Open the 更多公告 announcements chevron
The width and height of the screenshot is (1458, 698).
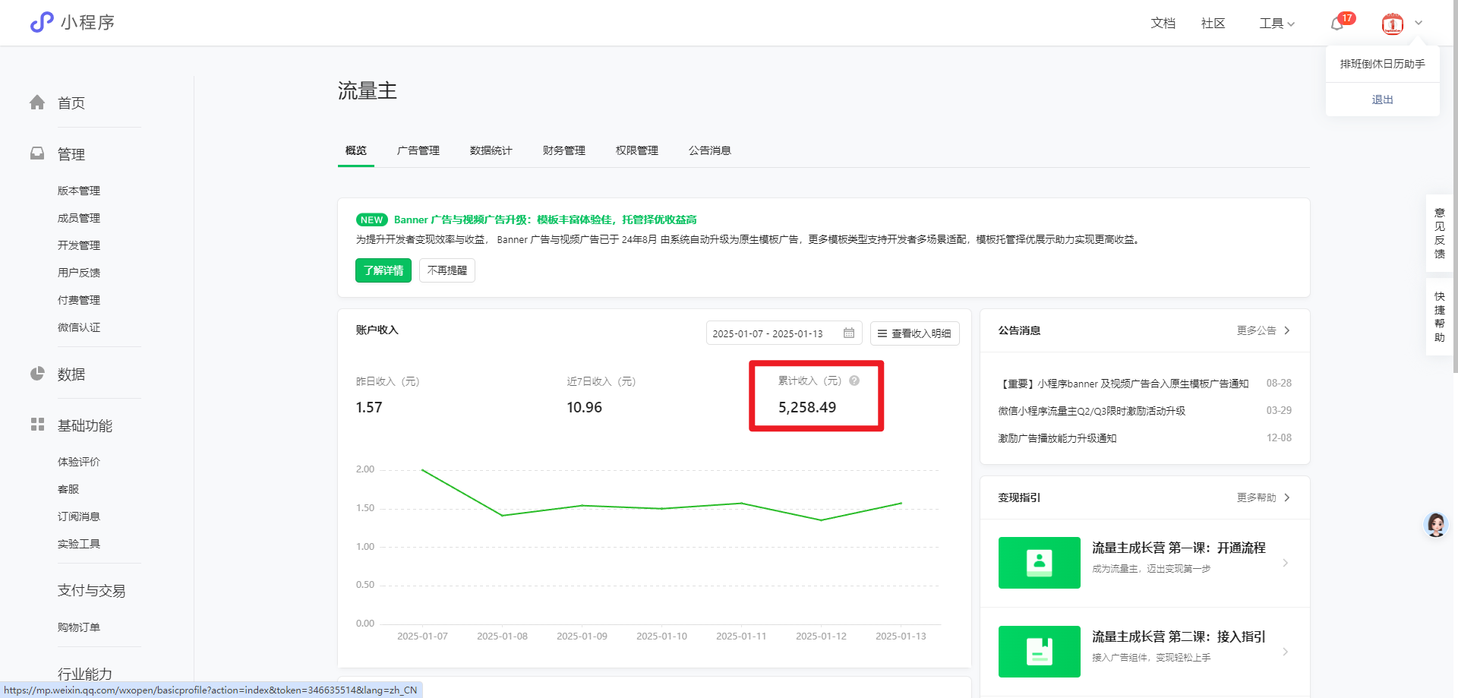(x=1286, y=330)
